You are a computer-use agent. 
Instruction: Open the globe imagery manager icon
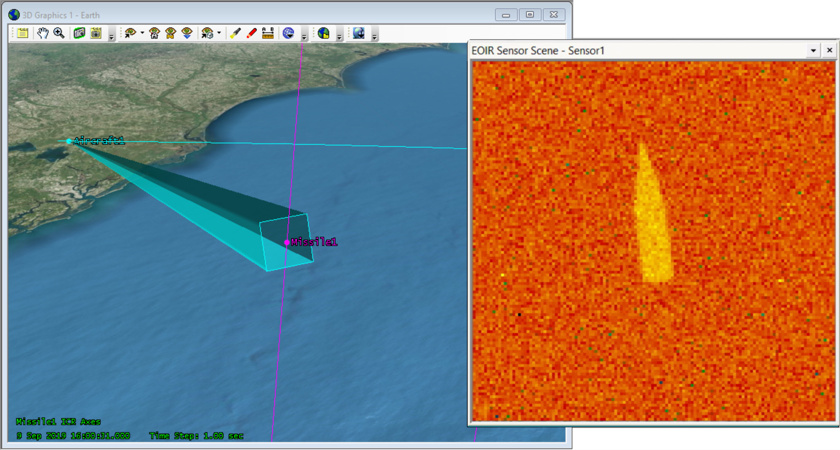point(324,33)
